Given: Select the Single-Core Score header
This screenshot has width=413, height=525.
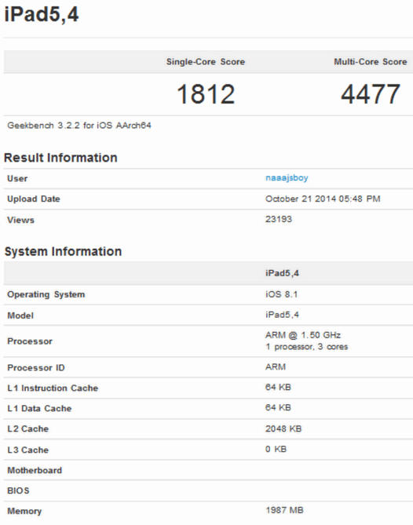Looking at the screenshot, I should pyautogui.click(x=206, y=62).
